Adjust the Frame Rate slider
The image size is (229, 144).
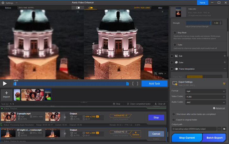(204, 77)
